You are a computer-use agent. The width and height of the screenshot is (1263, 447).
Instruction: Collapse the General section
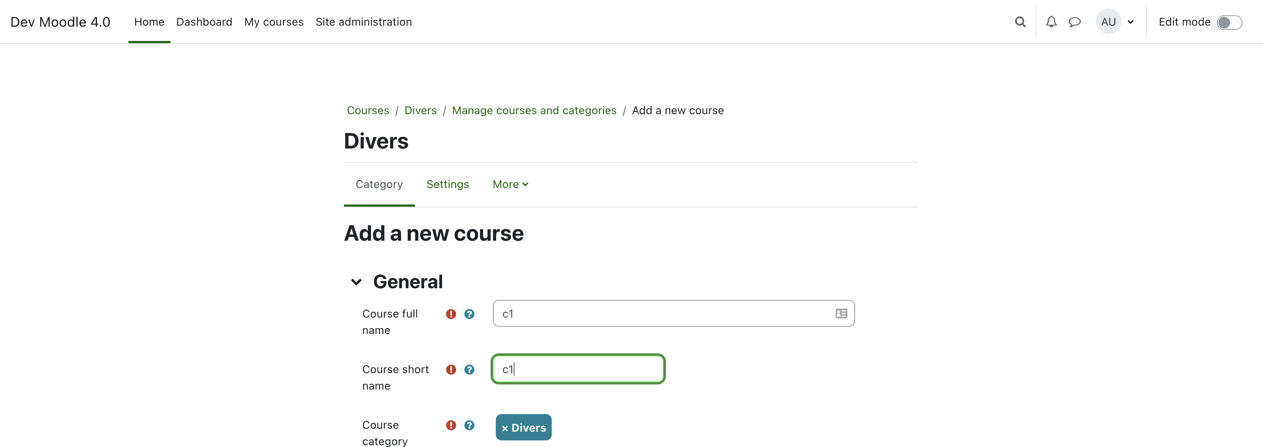[x=356, y=282]
